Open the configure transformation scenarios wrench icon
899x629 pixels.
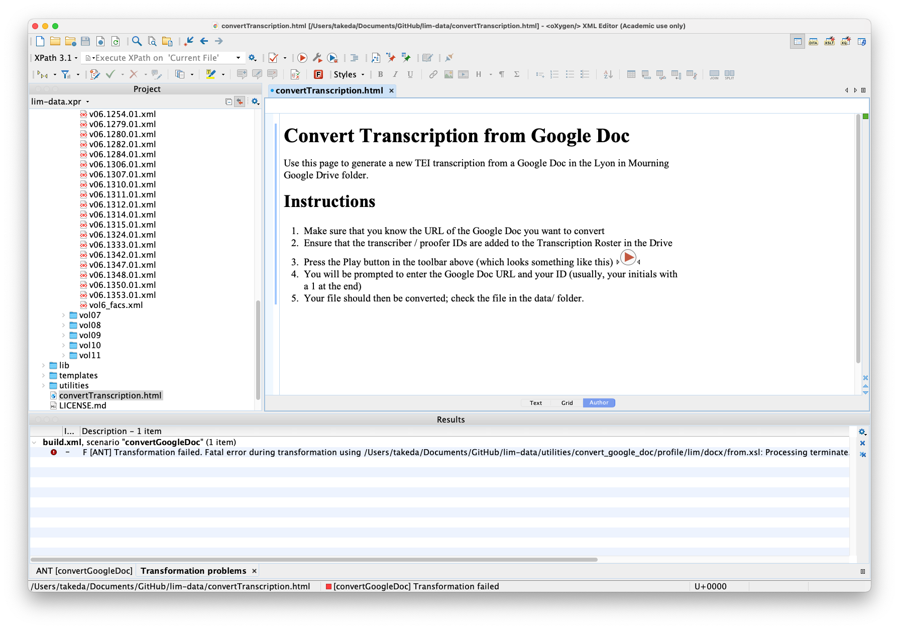coord(317,58)
